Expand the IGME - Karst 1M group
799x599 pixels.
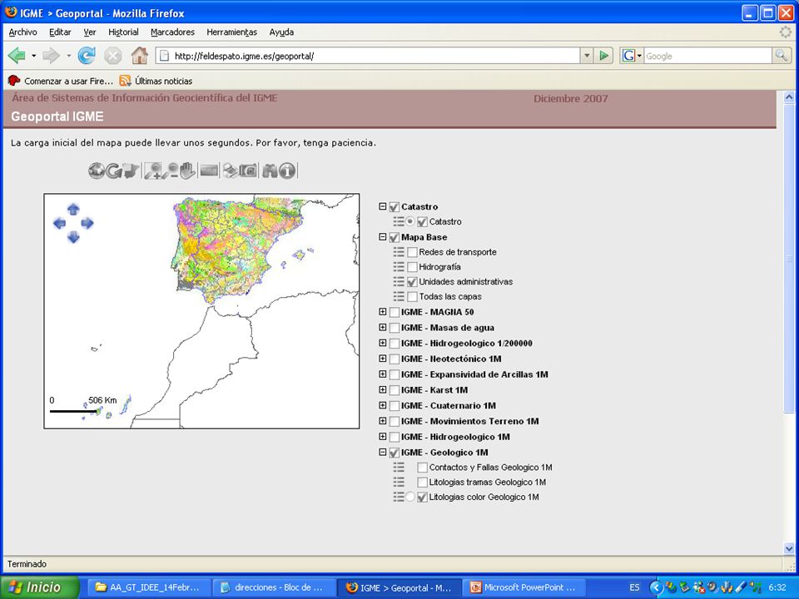click(x=383, y=389)
